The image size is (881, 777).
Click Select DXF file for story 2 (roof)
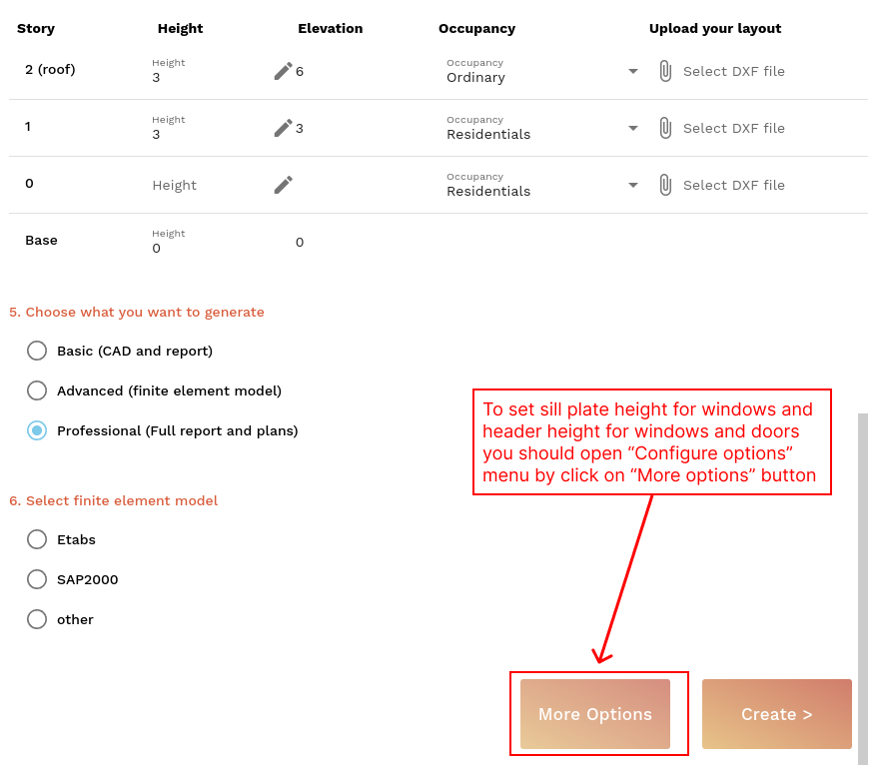(736, 71)
